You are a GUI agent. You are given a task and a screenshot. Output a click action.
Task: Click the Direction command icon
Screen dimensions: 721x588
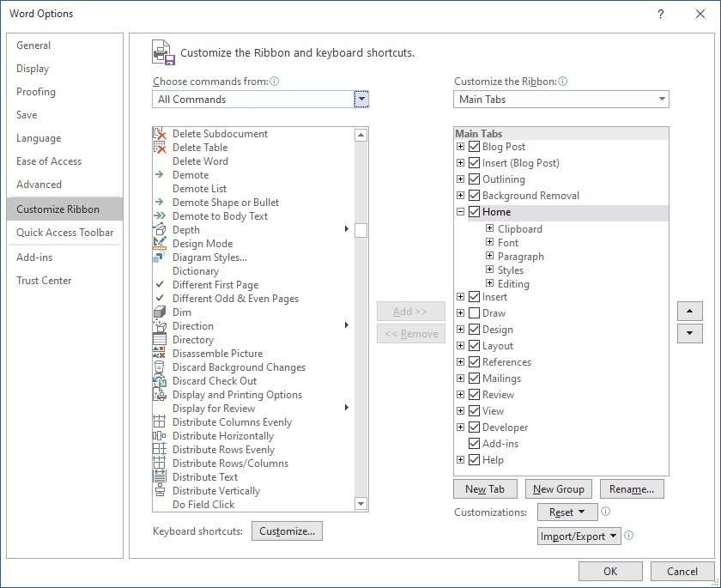pyautogui.click(x=159, y=326)
